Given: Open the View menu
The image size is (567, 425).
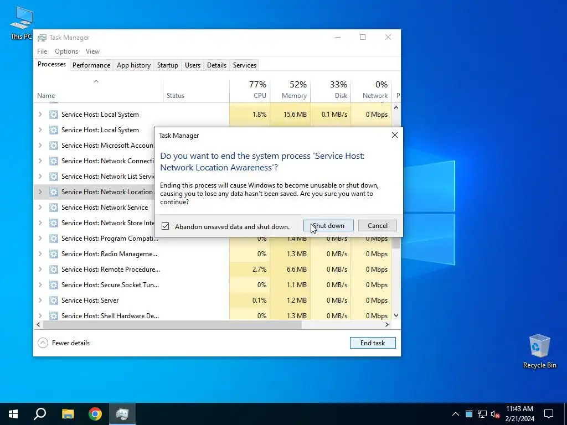Looking at the screenshot, I should coord(92,51).
